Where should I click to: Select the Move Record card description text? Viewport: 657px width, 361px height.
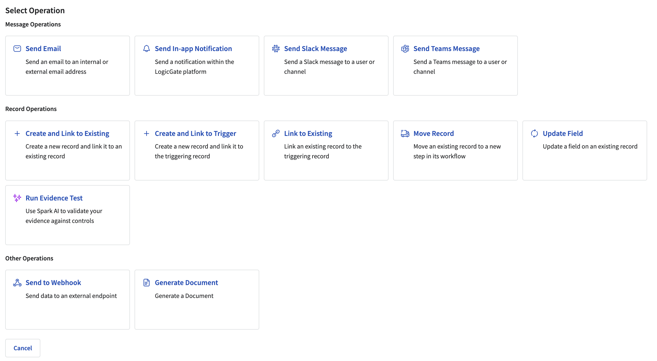click(x=457, y=151)
